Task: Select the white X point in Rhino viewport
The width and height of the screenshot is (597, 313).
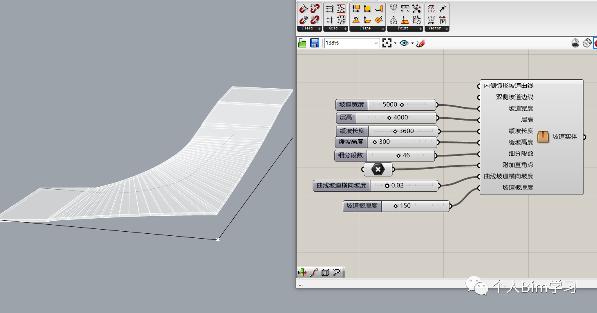Action: pos(218,240)
